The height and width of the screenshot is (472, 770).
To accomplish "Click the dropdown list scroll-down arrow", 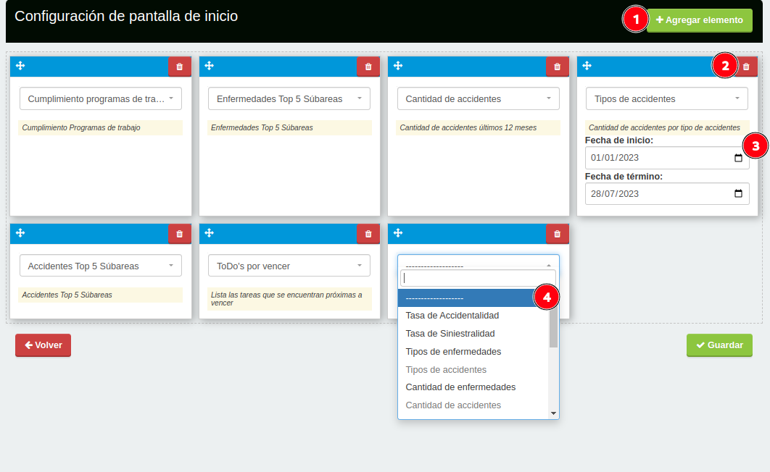I will 553,413.
